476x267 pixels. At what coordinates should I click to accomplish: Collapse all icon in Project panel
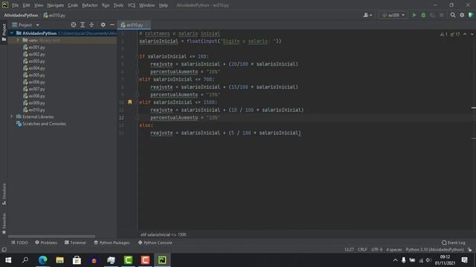pos(91,24)
